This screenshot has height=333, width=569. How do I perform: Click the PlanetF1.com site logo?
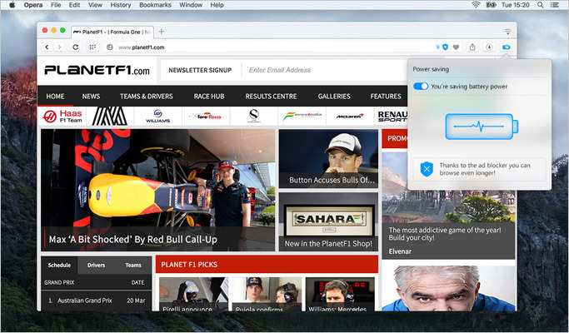click(97, 70)
